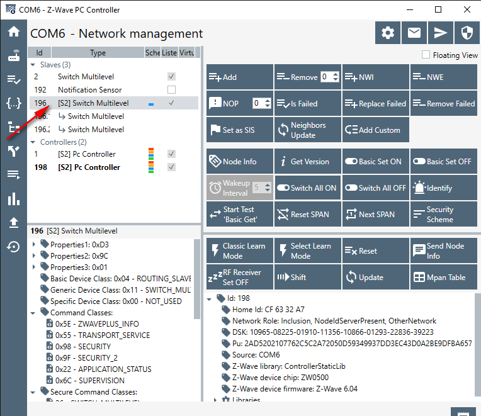Image resolution: width=481 pixels, height=416 pixels.
Task: Open the network router sidebar icon
Action: click(13, 56)
